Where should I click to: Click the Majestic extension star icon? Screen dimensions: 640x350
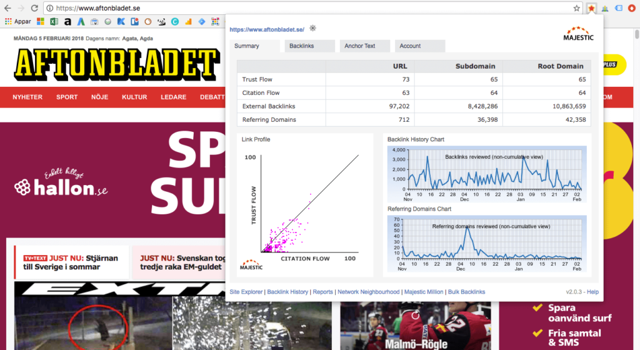591,8
